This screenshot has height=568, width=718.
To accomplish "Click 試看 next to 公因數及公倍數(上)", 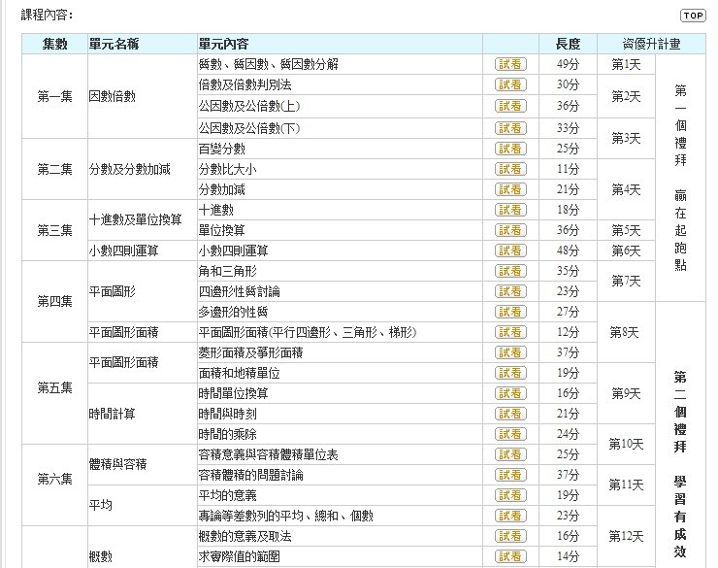I will pos(510,106).
